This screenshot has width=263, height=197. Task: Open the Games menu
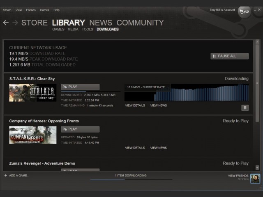tap(44, 10)
